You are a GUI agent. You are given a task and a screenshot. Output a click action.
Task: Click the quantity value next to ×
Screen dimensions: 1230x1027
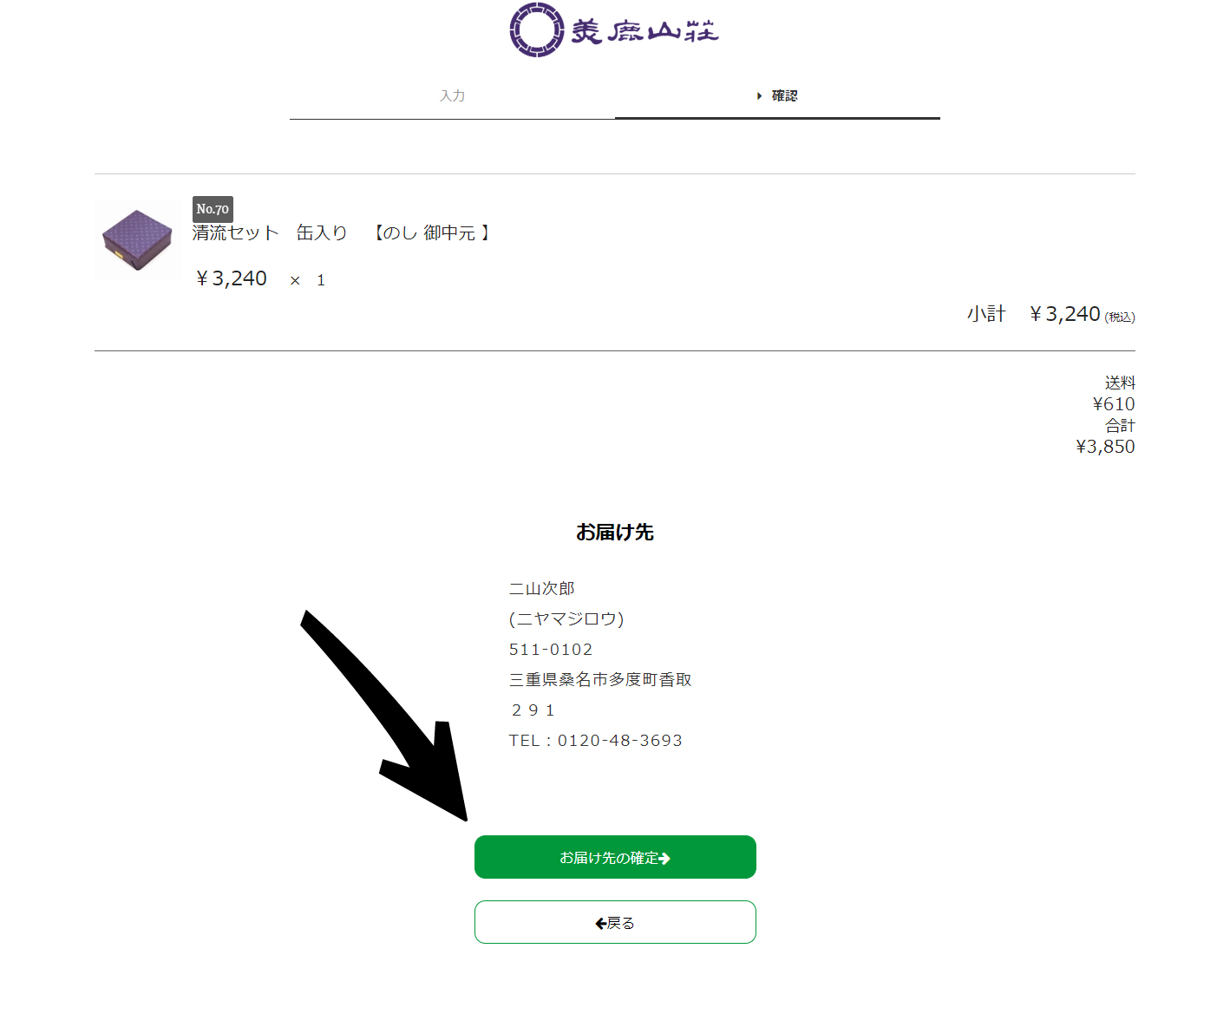[x=321, y=280]
